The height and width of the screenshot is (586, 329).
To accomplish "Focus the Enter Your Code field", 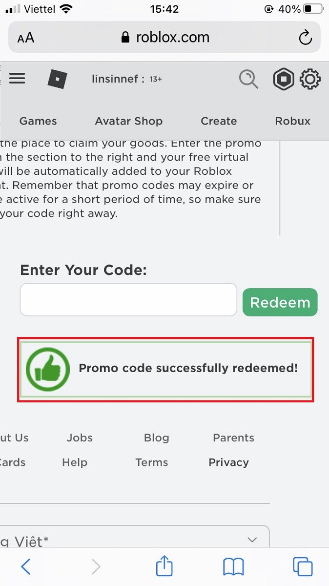I will [128, 300].
